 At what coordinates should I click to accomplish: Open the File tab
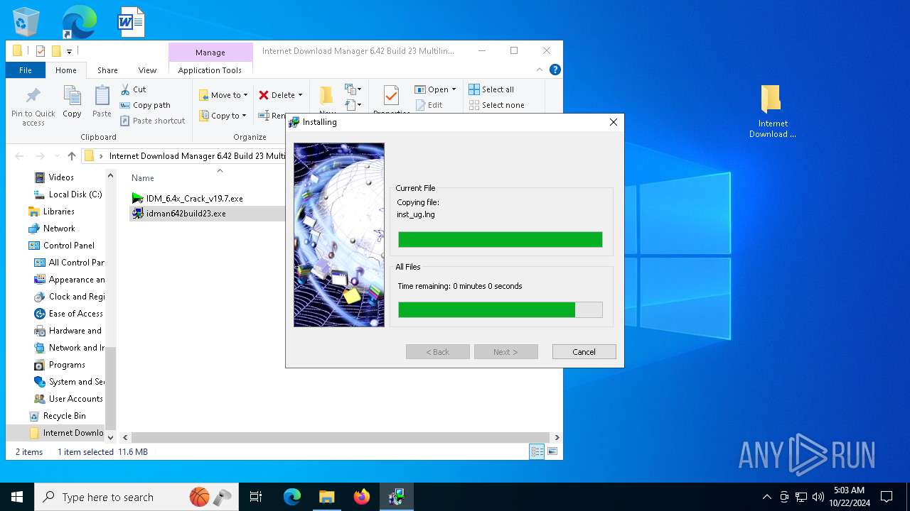pyautogui.click(x=26, y=70)
